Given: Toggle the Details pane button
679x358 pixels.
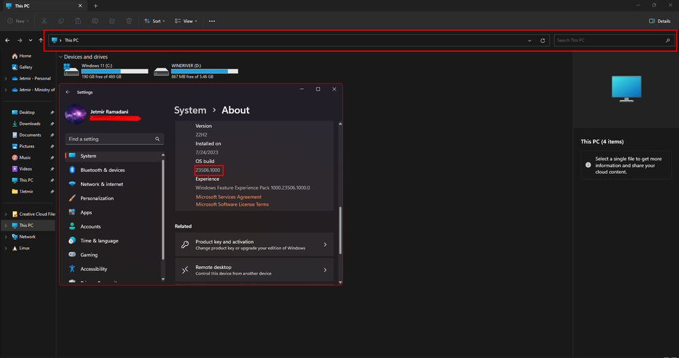Looking at the screenshot, I should click(659, 21).
